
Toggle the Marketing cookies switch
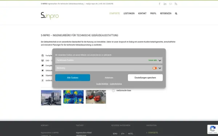(155, 68)
